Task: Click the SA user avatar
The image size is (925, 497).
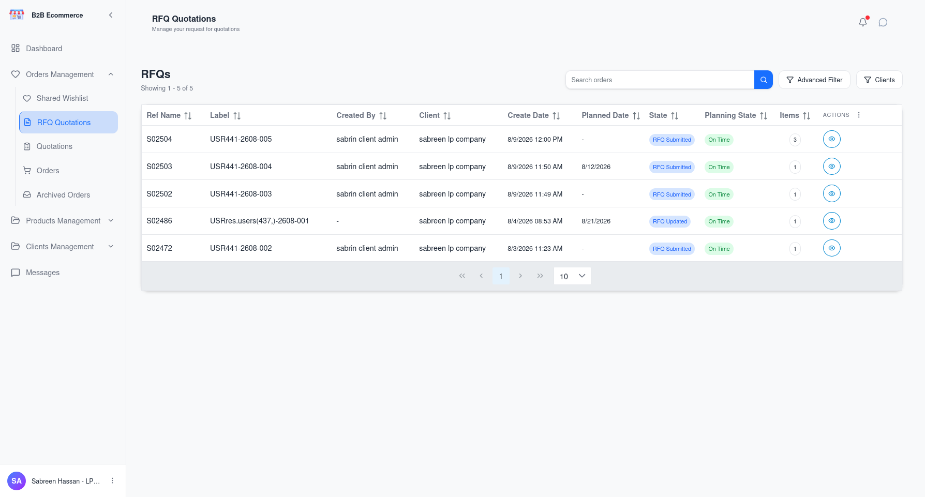Action: point(17,481)
